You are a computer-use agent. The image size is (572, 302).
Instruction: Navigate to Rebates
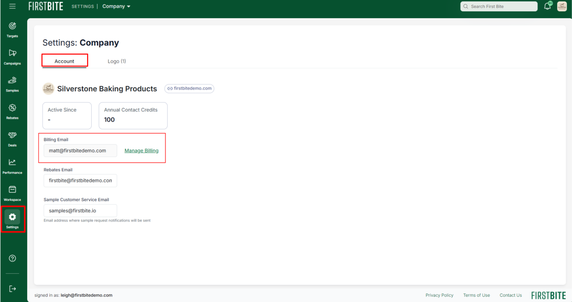(12, 112)
